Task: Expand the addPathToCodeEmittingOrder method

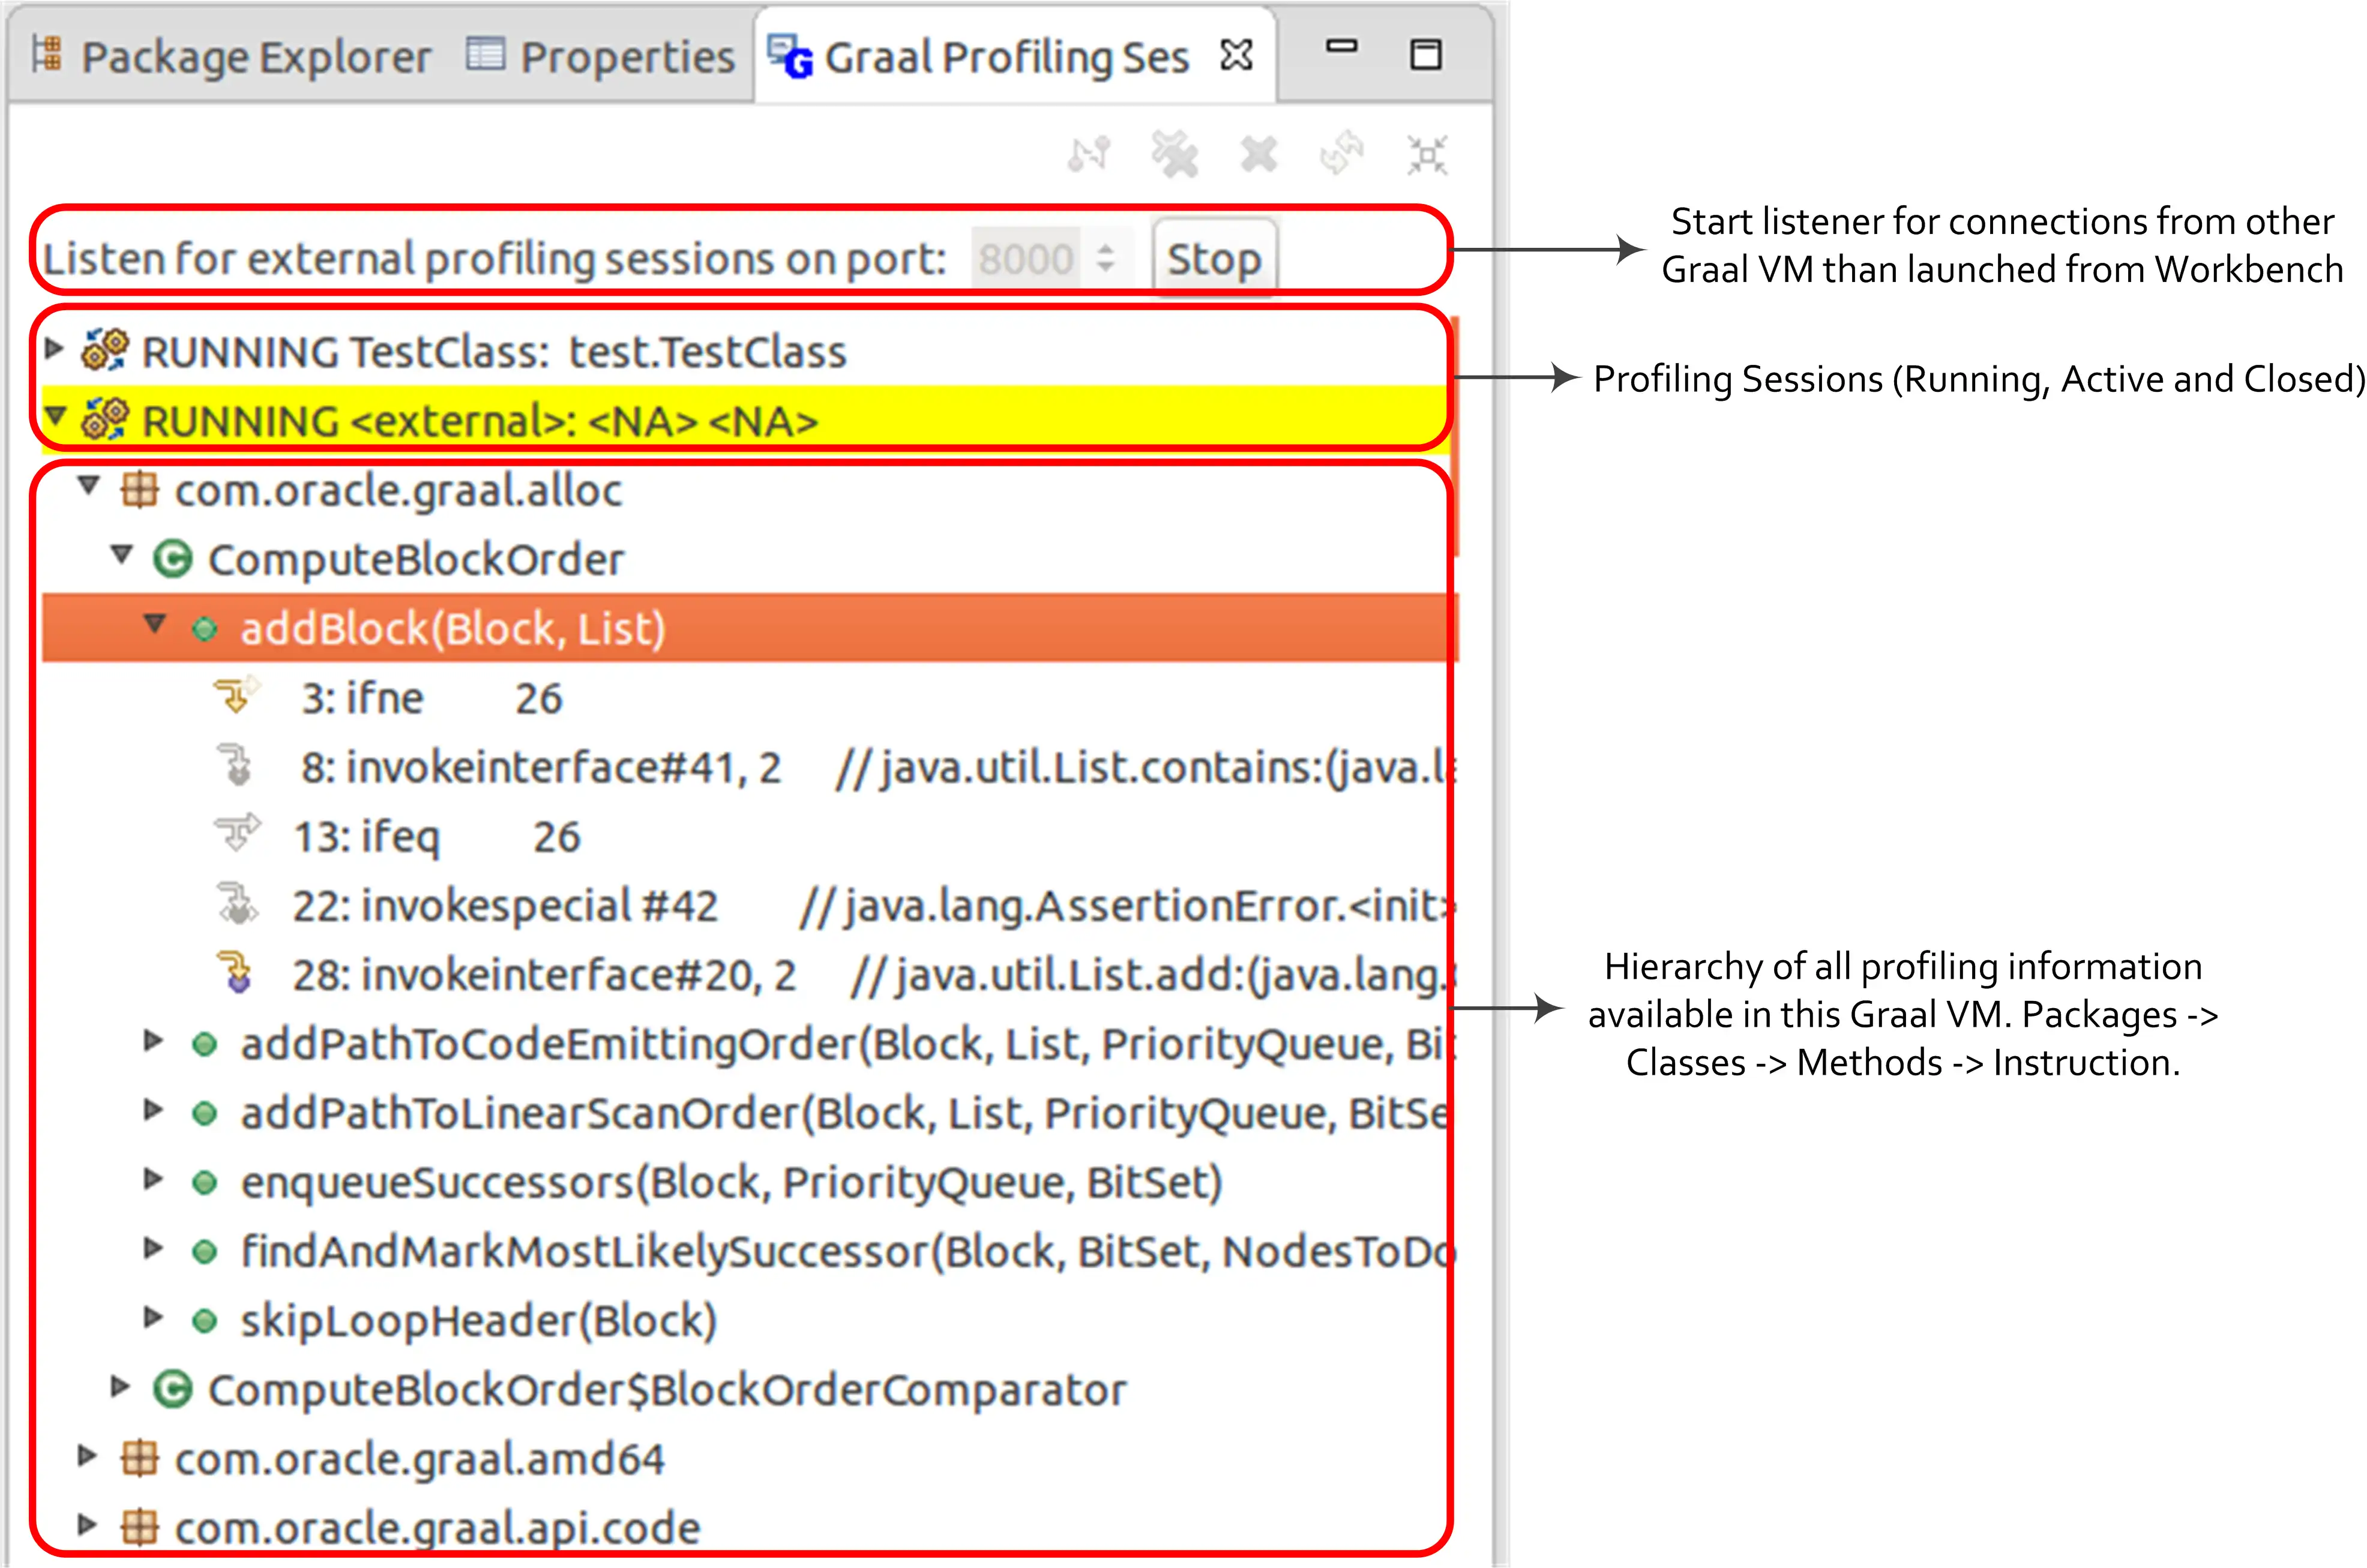Action: pyautogui.click(x=153, y=1041)
